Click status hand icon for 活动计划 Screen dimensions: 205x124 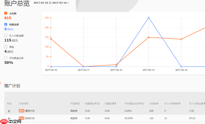[x=9, y=118]
